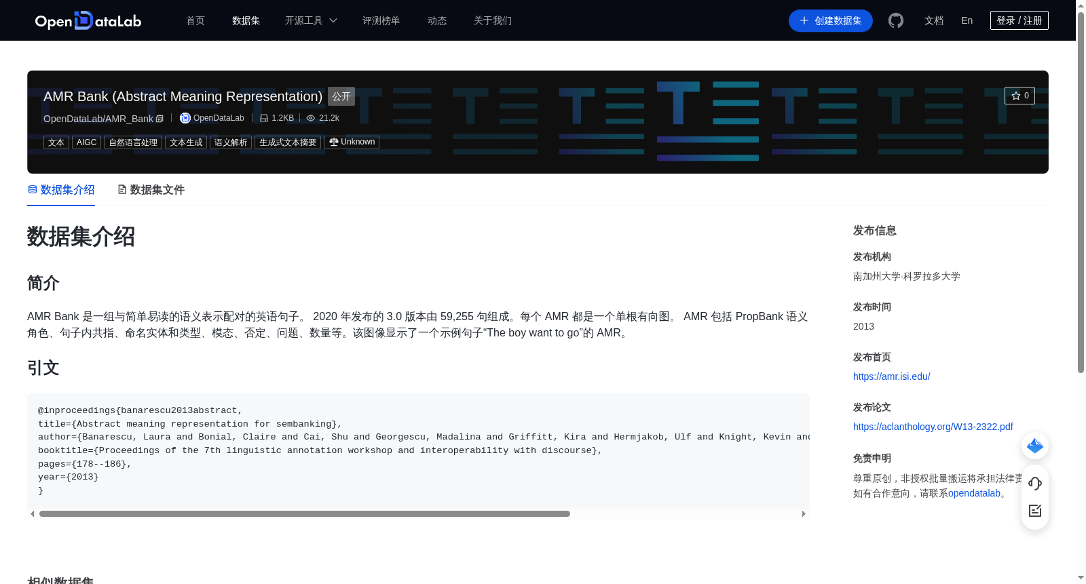Click the citation horizontal scrollbar thumb

pos(305,514)
